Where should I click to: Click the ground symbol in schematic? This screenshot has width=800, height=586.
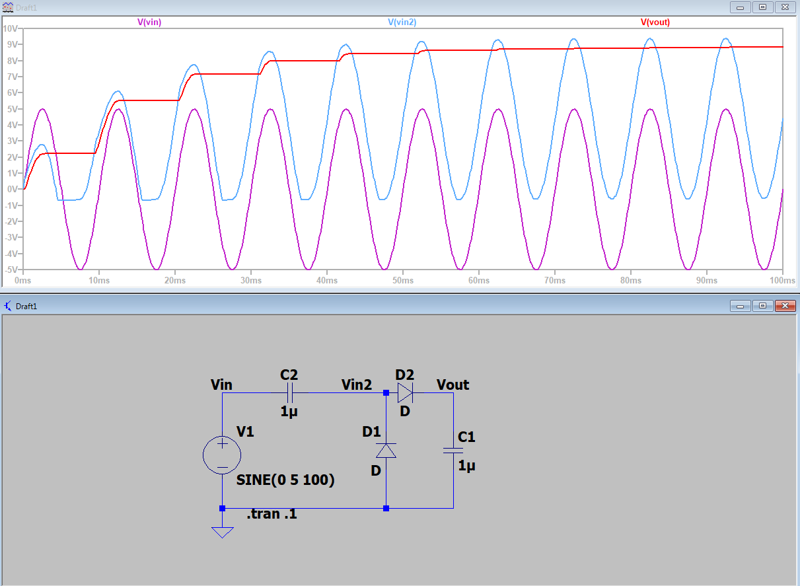pyautogui.click(x=222, y=531)
